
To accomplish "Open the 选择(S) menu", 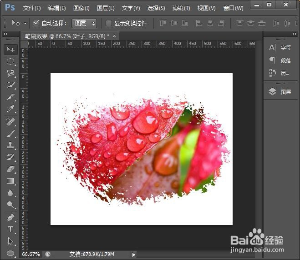I will (156, 8).
